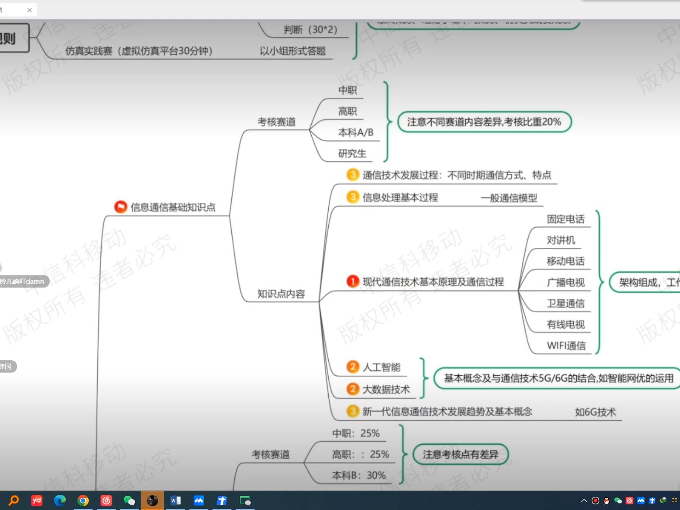Select the 如6G技术 label
This screenshot has height=510, width=680.
[x=595, y=412]
